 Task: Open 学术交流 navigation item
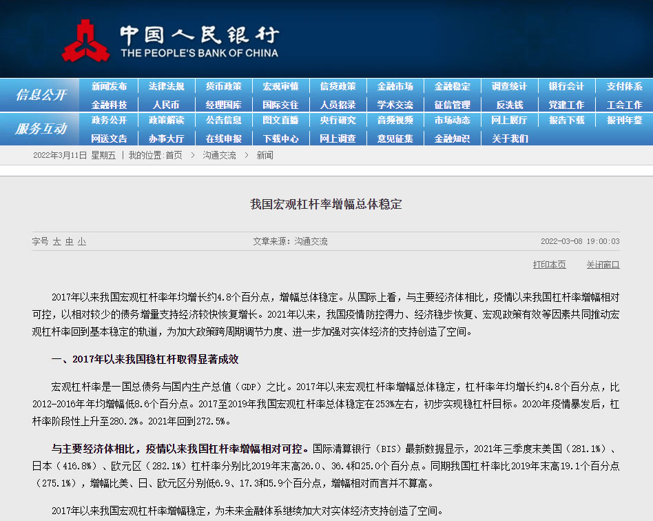point(395,105)
